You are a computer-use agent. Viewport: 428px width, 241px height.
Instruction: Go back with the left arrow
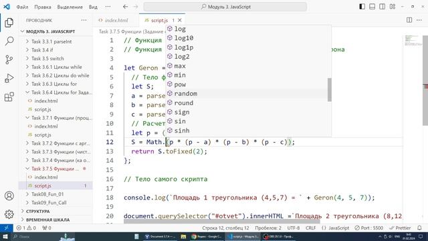[125, 7]
